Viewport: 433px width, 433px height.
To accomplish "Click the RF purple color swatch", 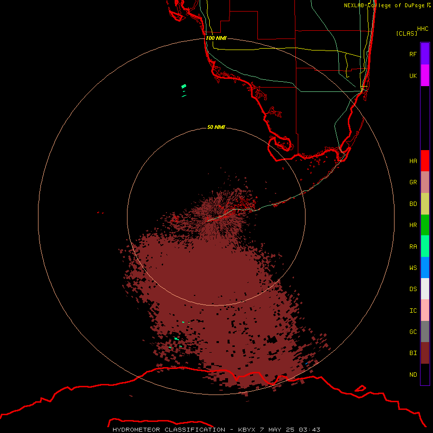I will pos(425,54).
